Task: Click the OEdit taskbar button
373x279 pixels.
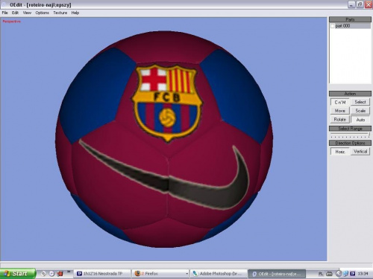Action: tap(277, 274)
